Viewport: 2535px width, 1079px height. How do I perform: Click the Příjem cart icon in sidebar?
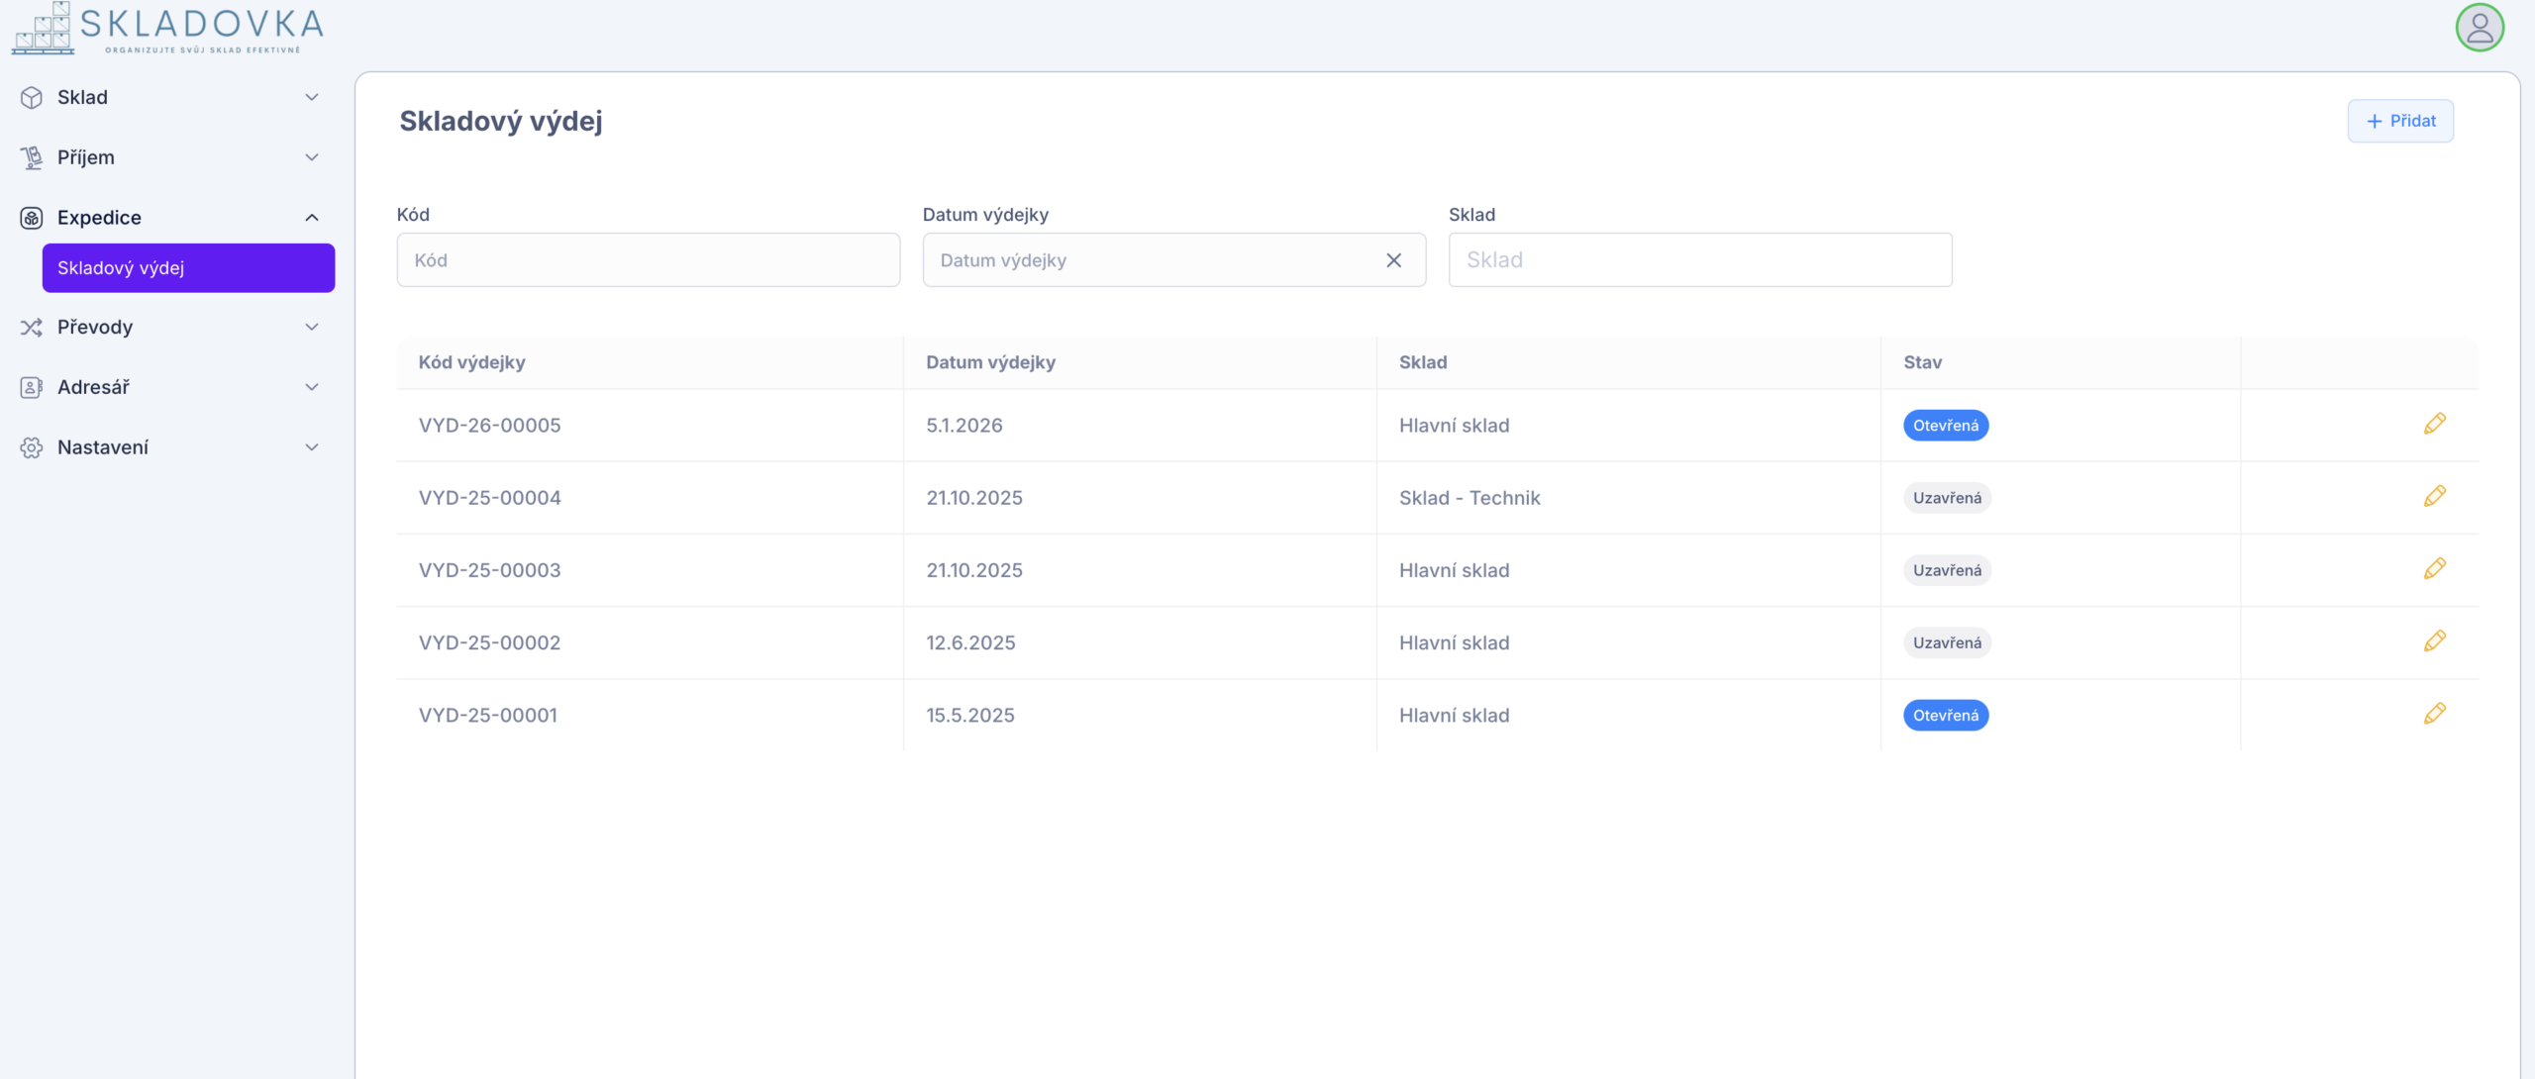click(32, 157)
